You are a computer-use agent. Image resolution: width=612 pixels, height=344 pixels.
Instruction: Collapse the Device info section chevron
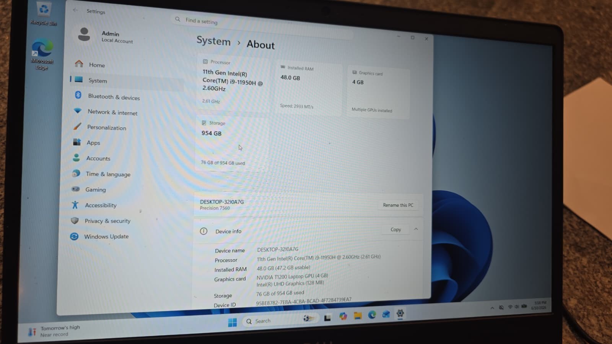416,229
